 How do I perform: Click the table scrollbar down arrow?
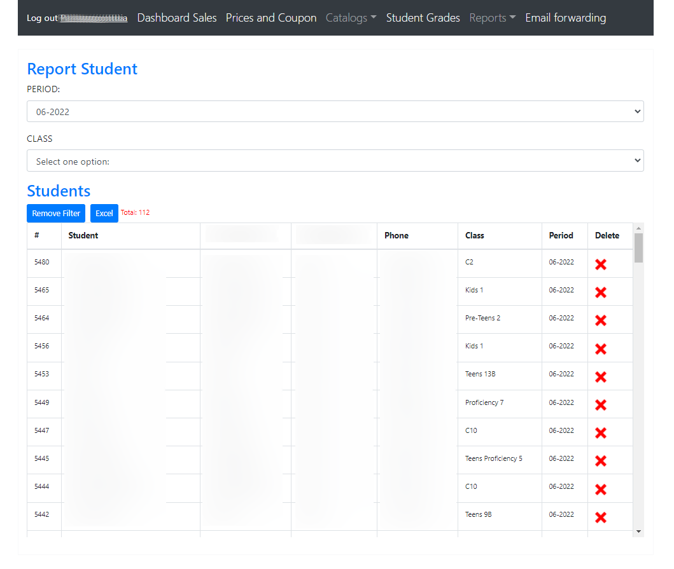pos(639,531)
